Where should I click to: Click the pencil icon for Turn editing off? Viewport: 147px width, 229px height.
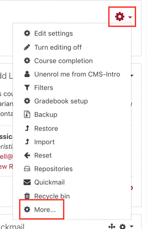pos(27,47)
